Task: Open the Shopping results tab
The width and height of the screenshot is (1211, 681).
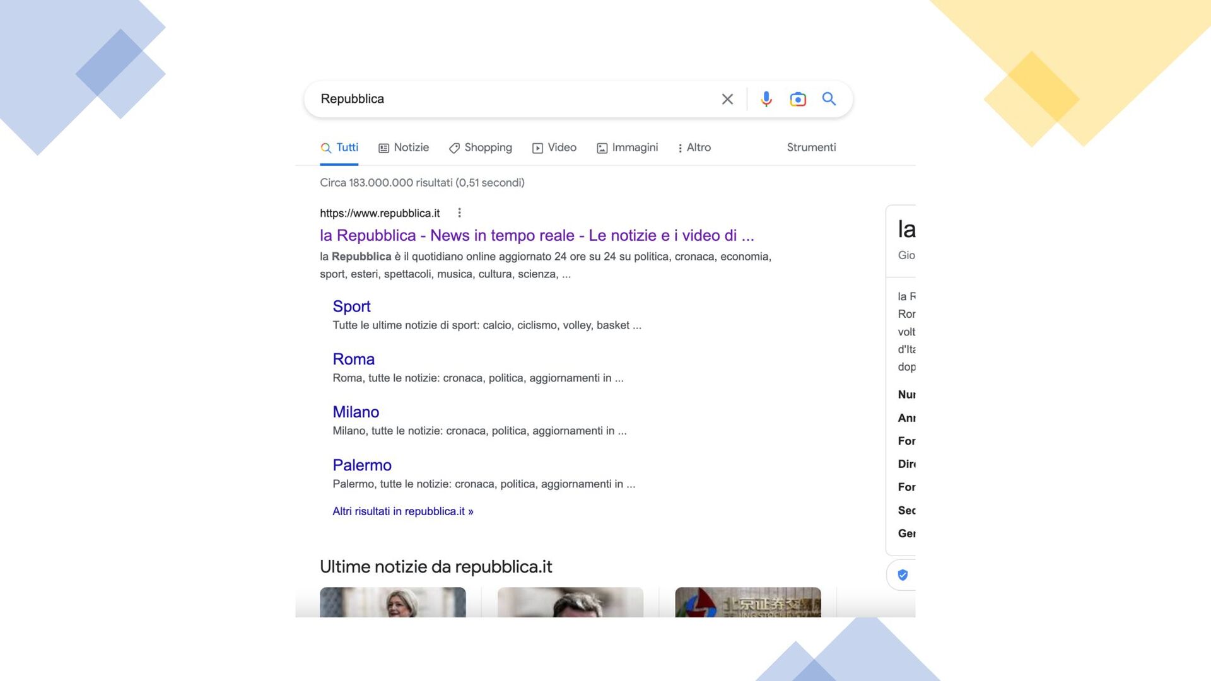Action: 481,148
